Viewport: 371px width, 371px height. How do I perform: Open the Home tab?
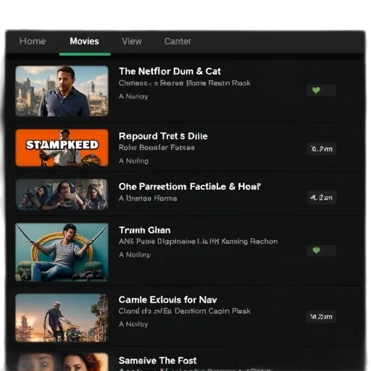pos(33,41)
